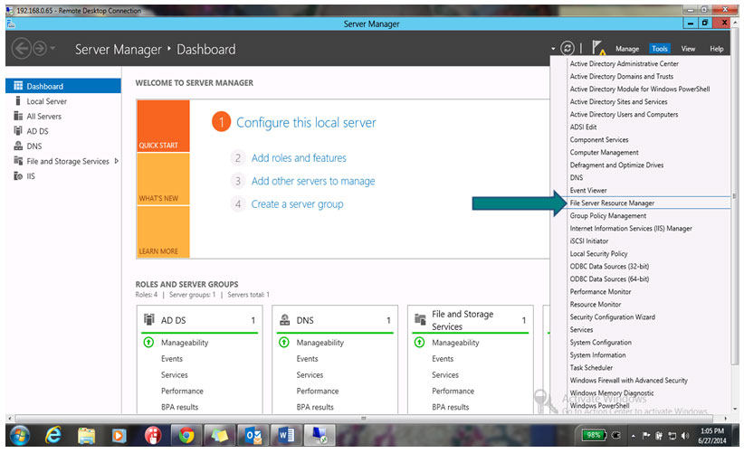Select Group Policy Management from Tools
This screenshot has height=453, width=744.
click(608, 215)
